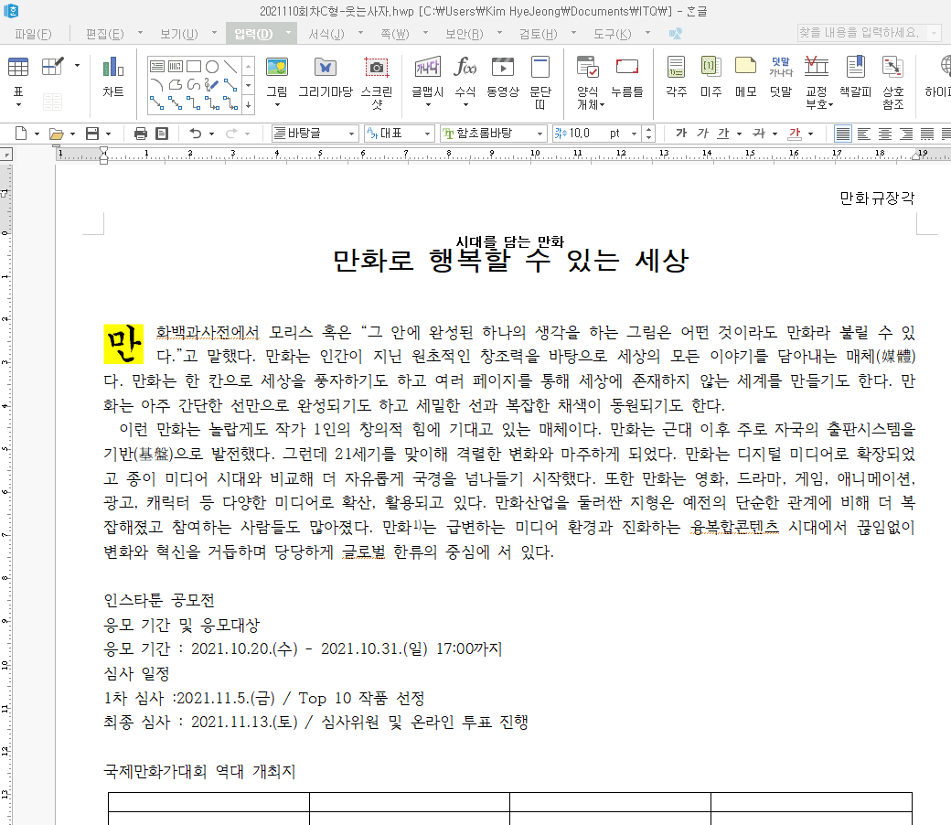
Task: Open the 보안 menu
Action: tap(465, 34)
